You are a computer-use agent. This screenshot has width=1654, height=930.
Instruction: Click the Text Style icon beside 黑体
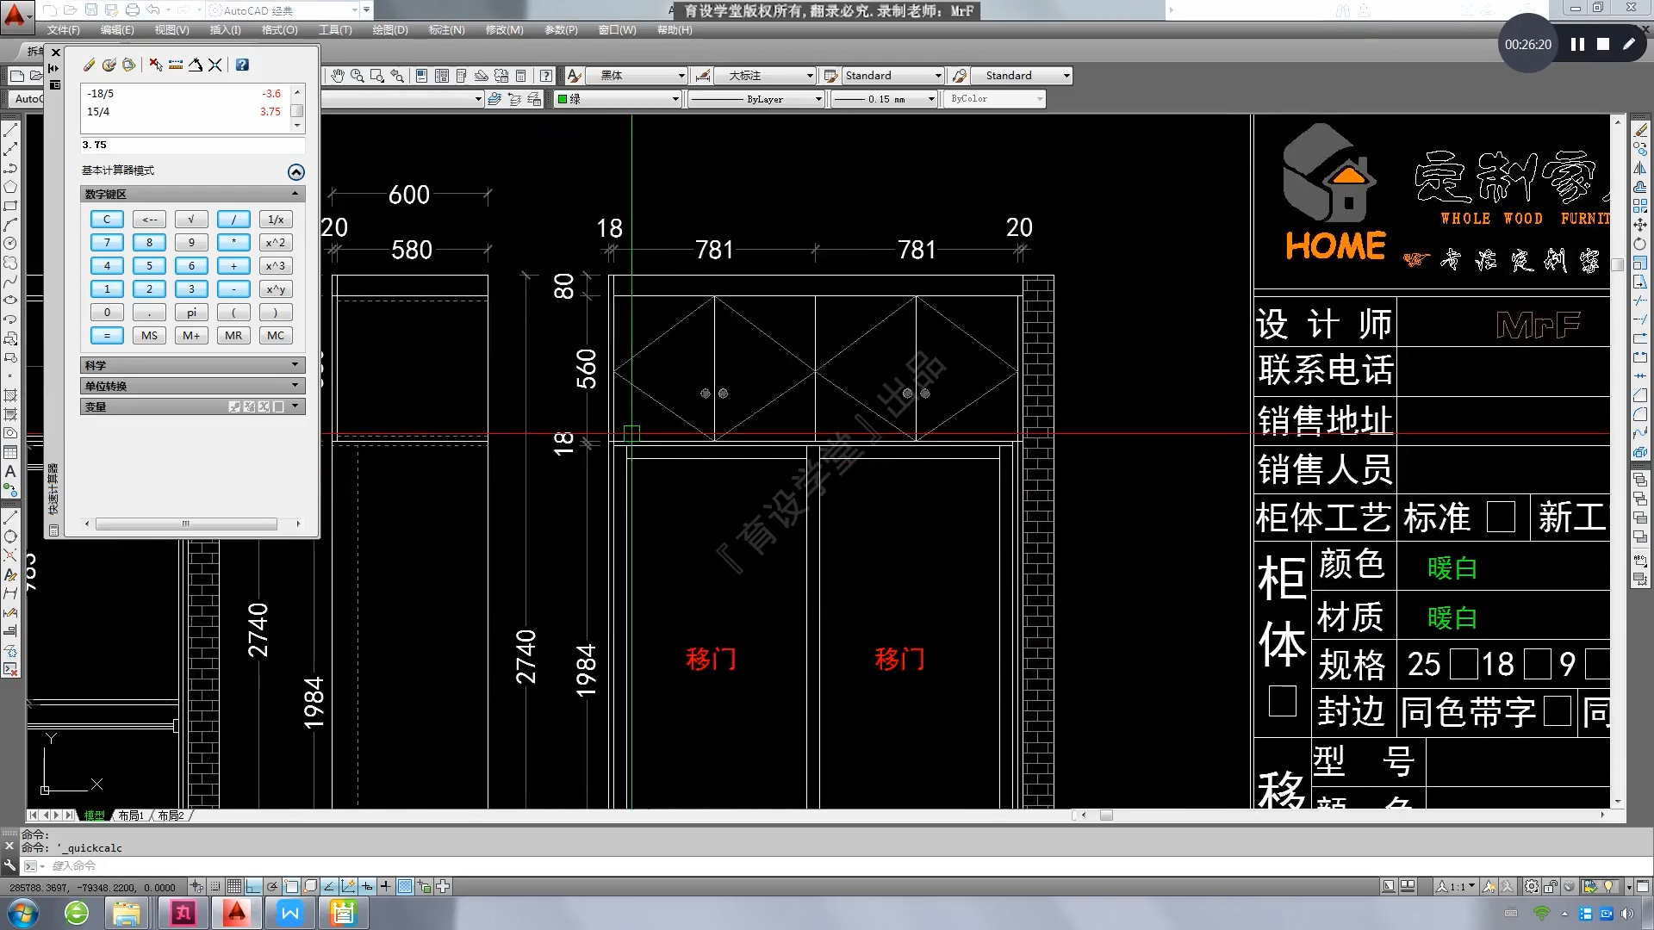575,76
